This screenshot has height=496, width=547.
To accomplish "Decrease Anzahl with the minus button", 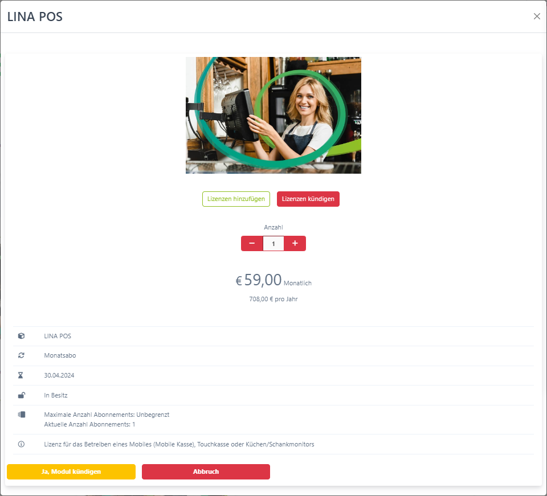I will [x=252, y=243].
